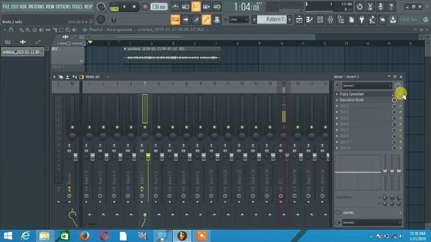Click the help question mark icon
Viewport: 431px width, 242px height.
click(391, 7)
